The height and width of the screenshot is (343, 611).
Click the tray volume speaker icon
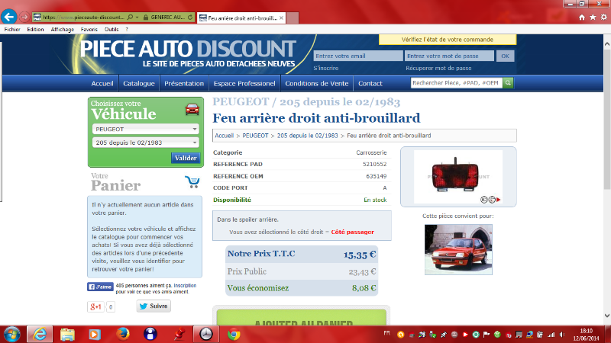click(x=562, y=335)
